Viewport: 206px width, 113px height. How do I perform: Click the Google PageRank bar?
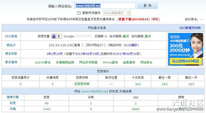(x=83, y=36)
